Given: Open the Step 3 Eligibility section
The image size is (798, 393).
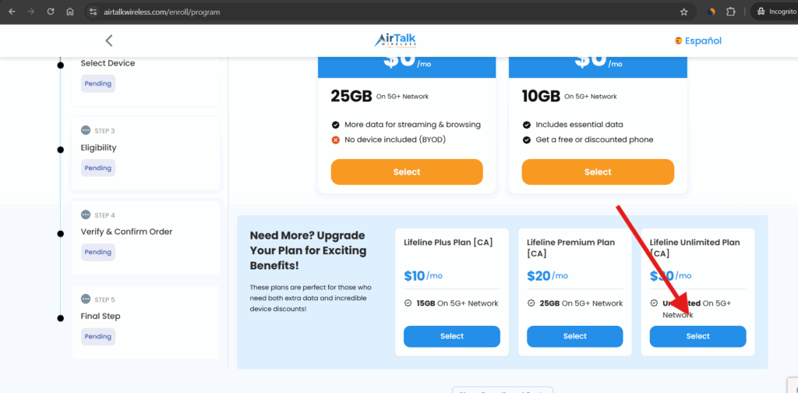Looking at the screenshot, I should pos(146,153).
